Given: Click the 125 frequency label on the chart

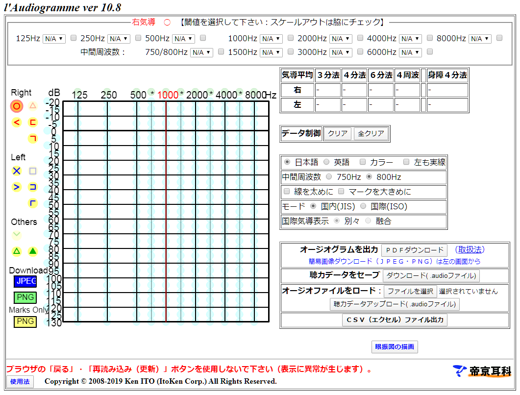Looking at the screenshot, I should click(x=79, y=95).
